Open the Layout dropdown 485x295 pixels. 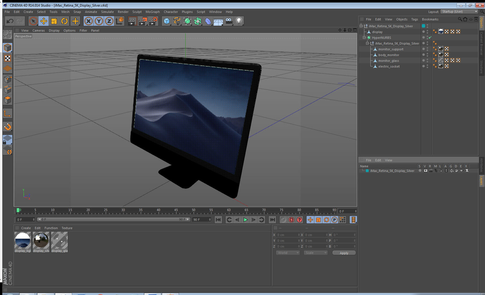[x=459, y=12]
